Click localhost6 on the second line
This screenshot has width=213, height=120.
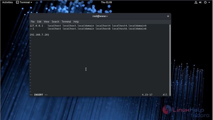click(x=103, y=29)
